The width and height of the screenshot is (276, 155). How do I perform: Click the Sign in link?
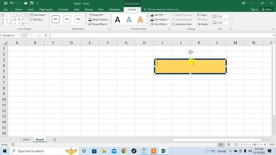pyautogui.click(x=254, y=9)
